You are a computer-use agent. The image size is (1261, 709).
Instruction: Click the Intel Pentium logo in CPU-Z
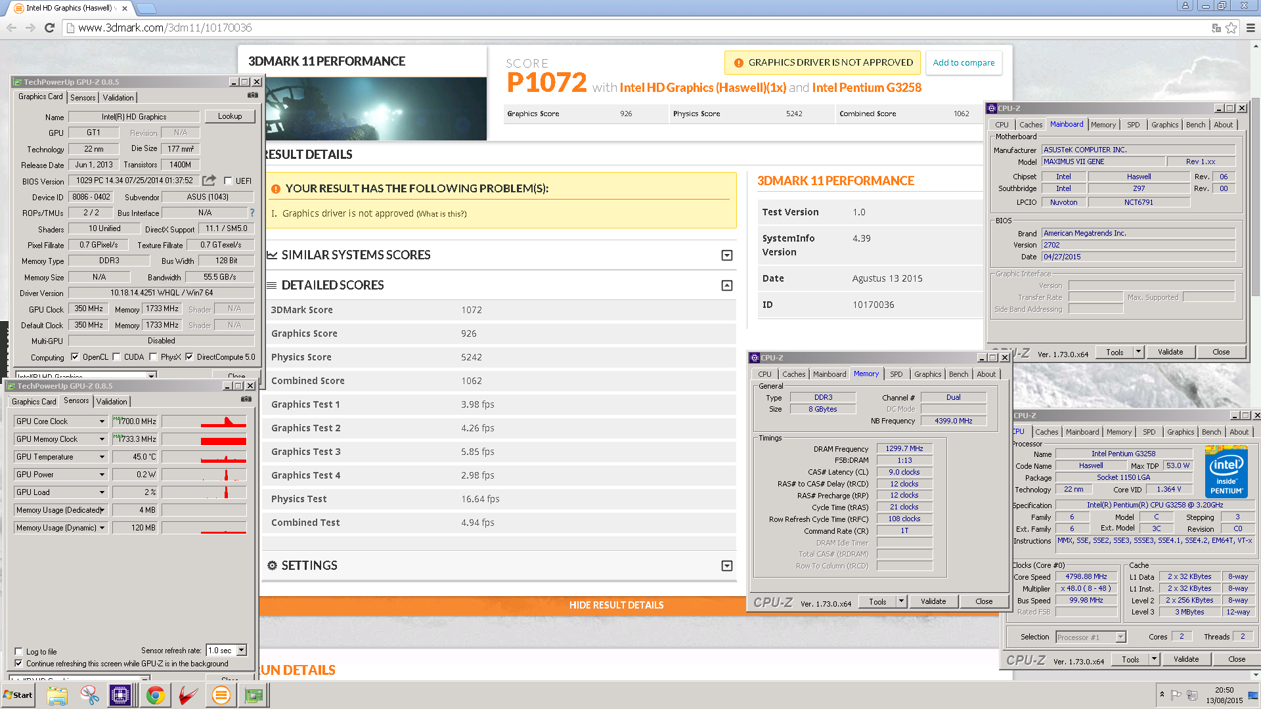pyautogui.click(x=1226, y=471)
